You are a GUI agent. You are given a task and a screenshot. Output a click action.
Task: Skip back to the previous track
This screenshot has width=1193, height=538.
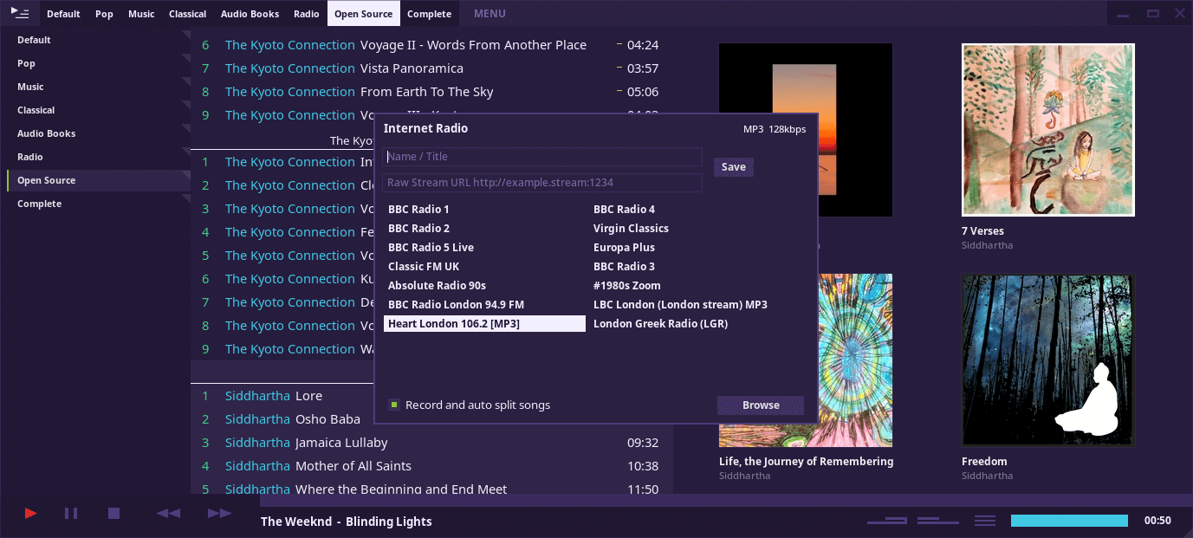click(x=168, y=514)
